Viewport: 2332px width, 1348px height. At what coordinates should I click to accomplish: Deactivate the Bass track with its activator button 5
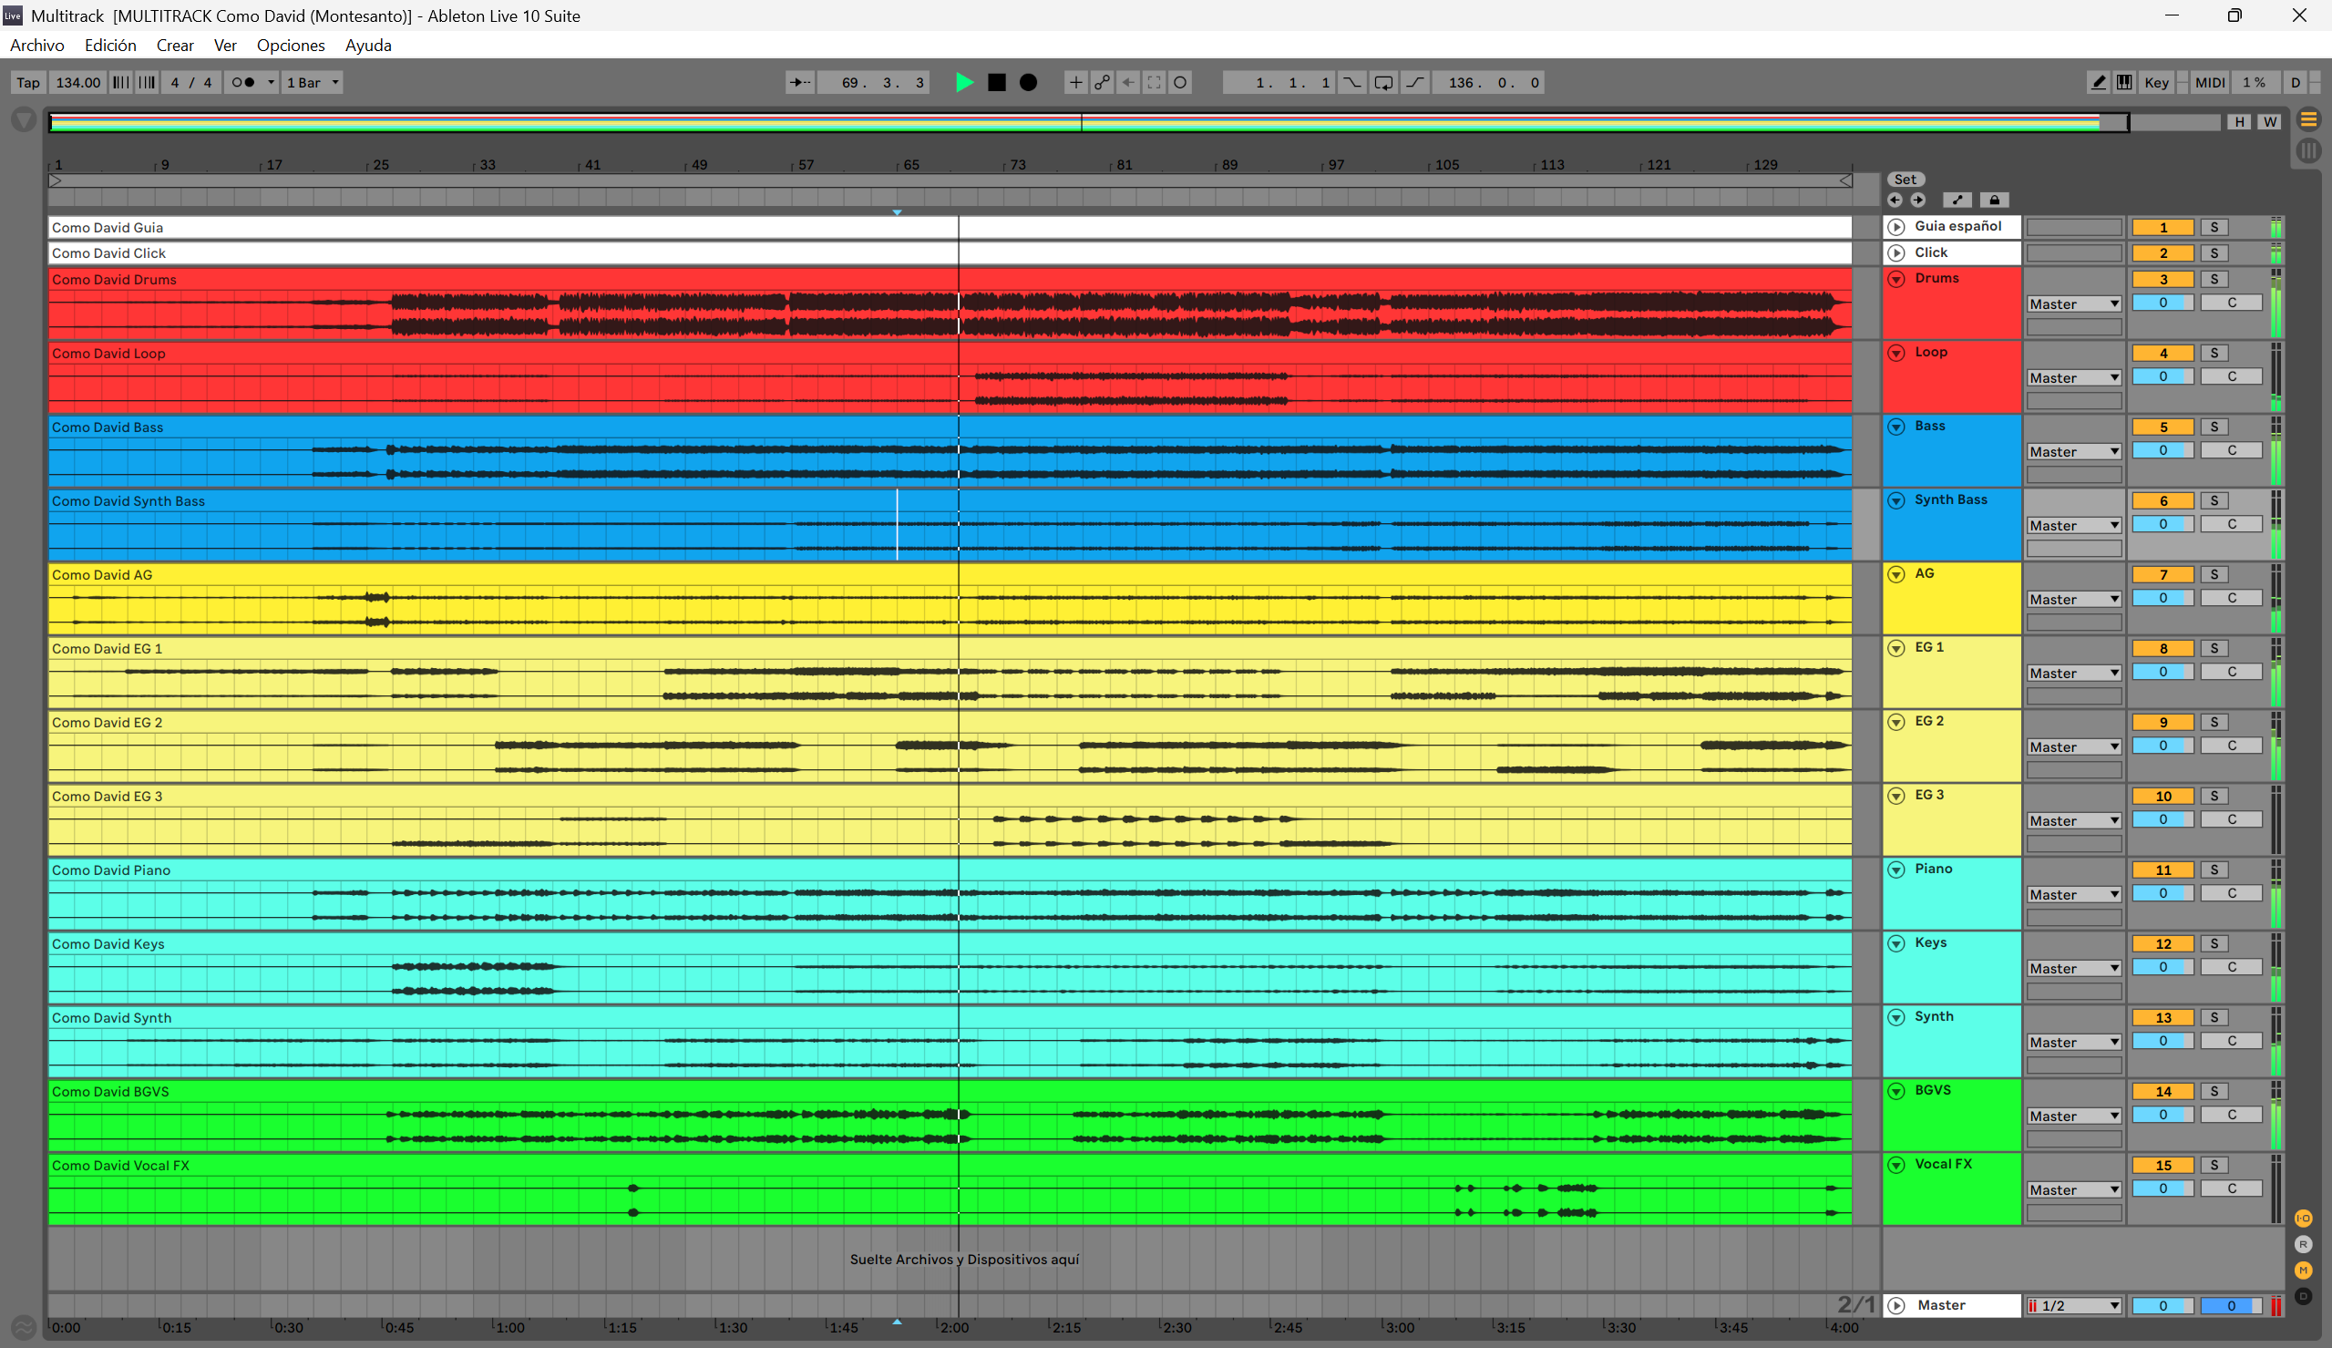click(x=2162, y=427)
